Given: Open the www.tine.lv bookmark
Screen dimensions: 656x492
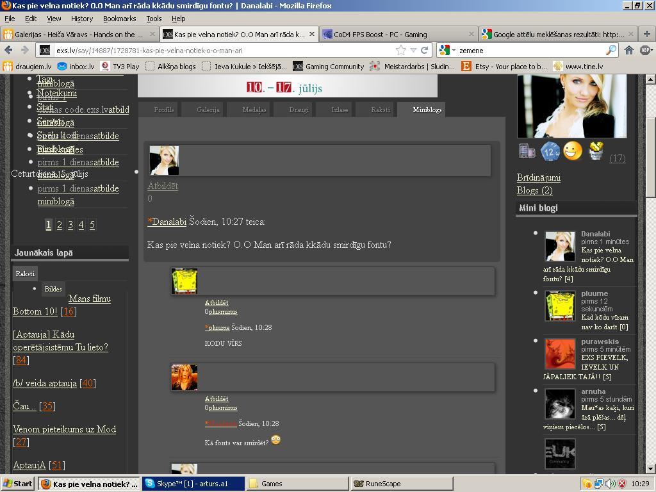Looking at the screenshot, I should [x=578, y=67].
